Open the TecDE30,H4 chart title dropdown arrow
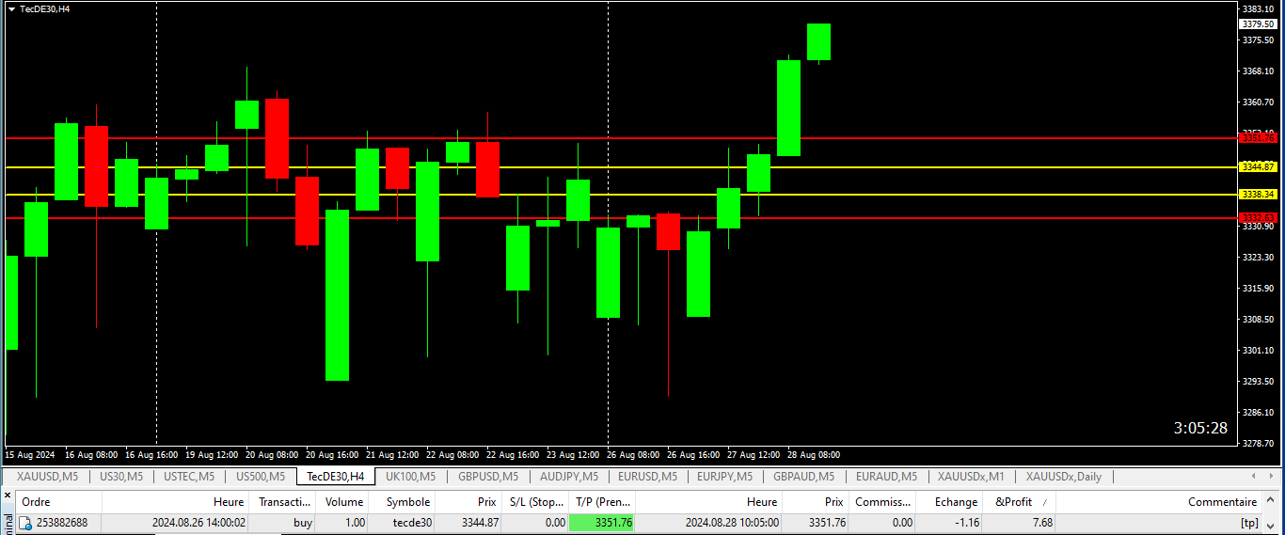Screen dimensions: 1285x535 pyautogui.click(x=10, y=8)
